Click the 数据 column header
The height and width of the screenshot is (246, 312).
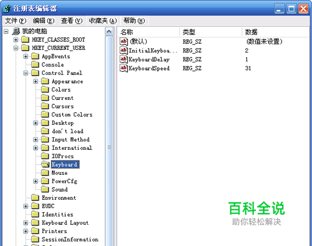click(x=276, y=32)
